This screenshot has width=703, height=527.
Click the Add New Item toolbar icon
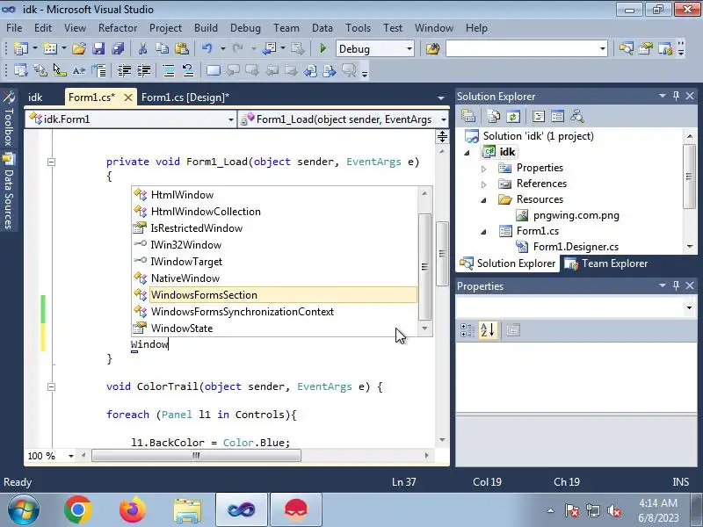[x=49, y=48]
